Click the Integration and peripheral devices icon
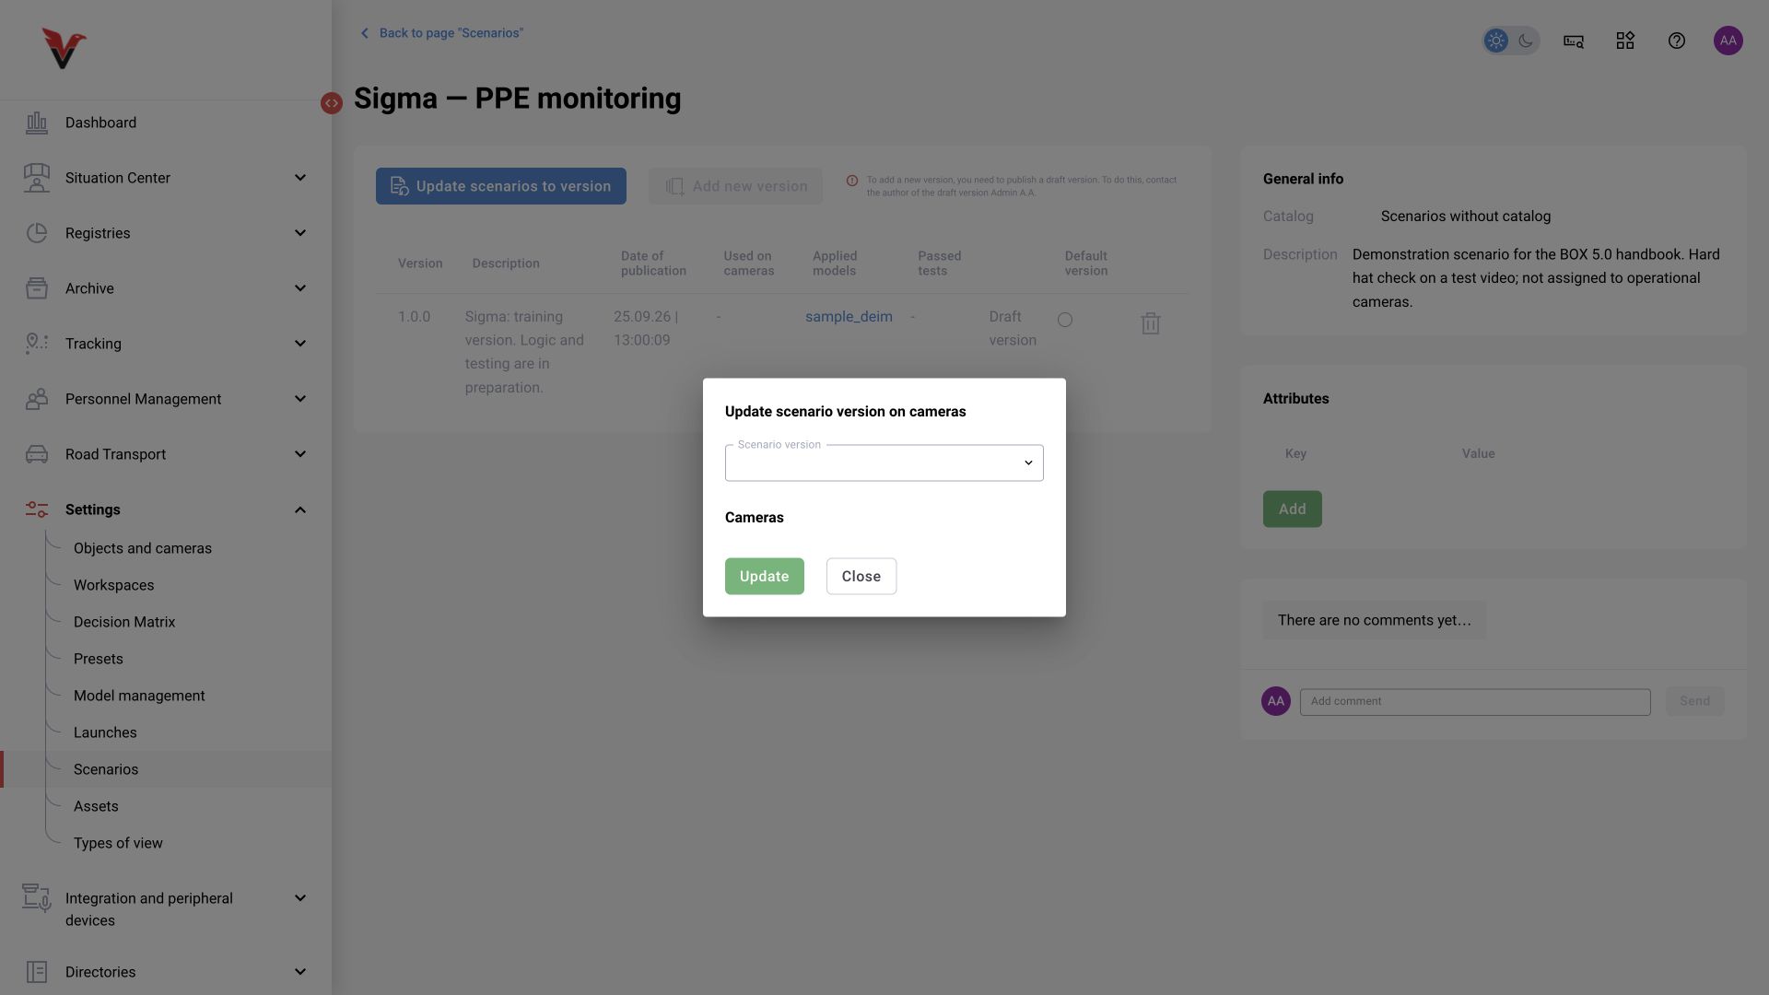The height and width of the screenshot is (995, 1769). [37, 898]
